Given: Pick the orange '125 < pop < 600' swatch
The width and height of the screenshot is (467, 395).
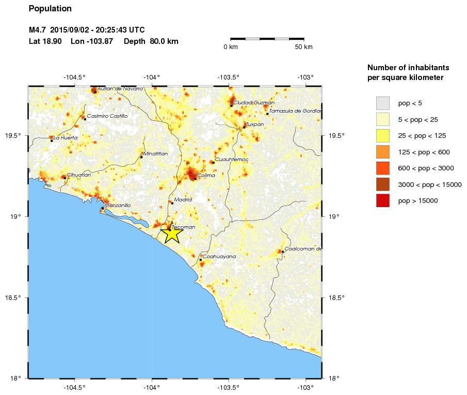Looking at the screenshot, I should click(383, 152).
